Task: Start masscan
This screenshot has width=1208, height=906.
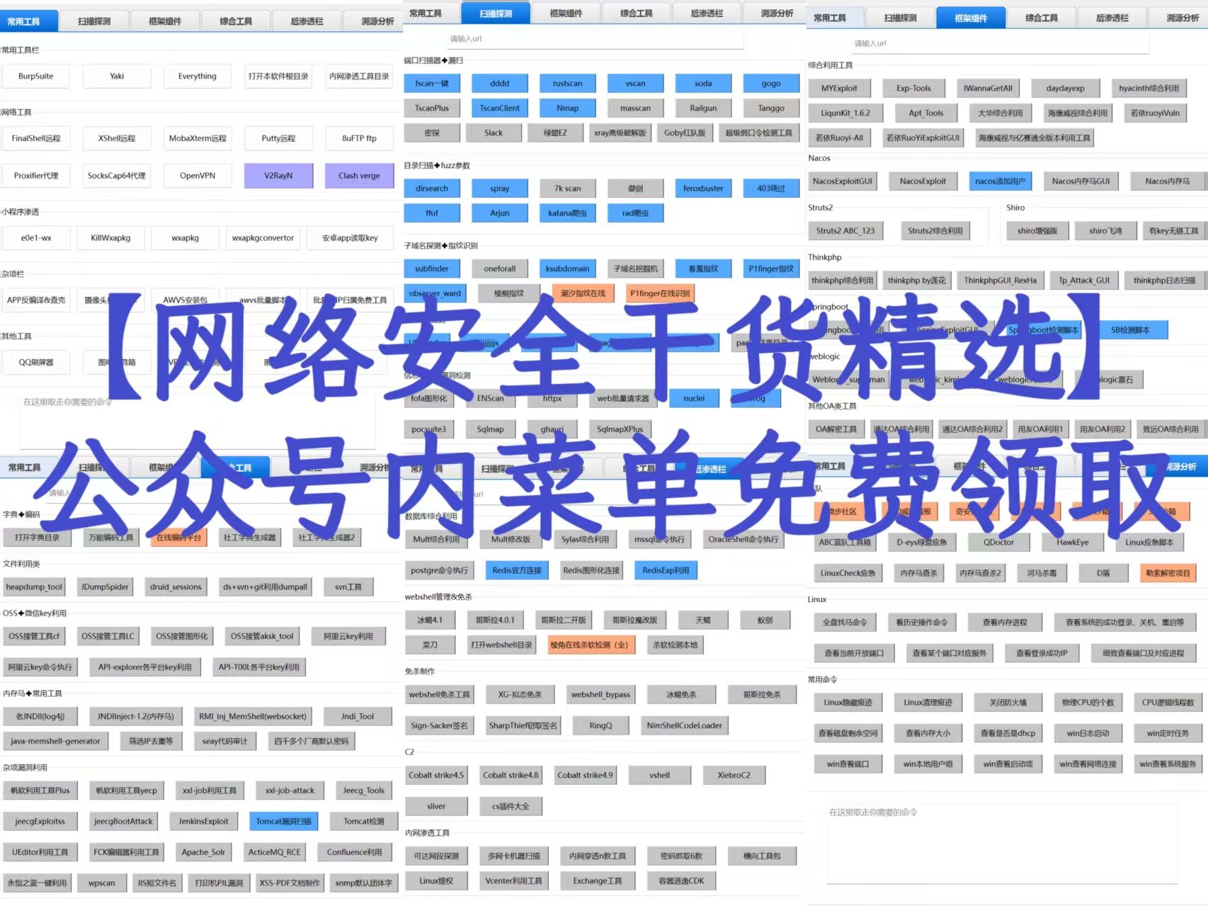Action: 635,108
